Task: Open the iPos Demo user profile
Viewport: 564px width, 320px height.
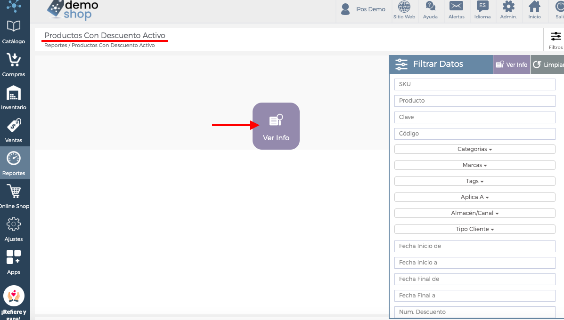Action: [363, 9]
